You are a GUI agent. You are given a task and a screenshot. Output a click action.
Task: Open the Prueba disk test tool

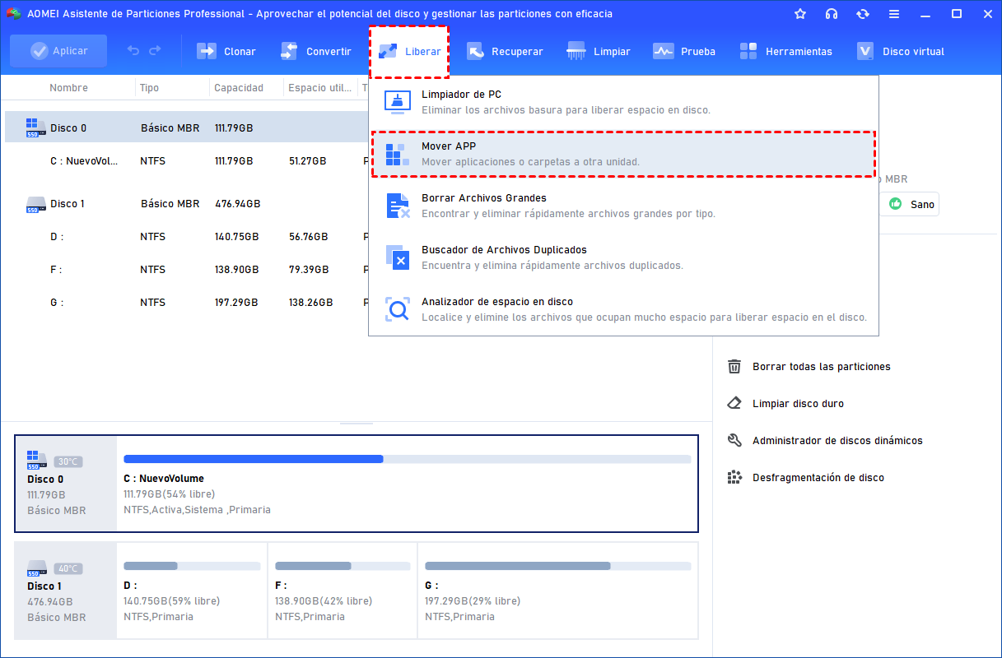(683, 51)
